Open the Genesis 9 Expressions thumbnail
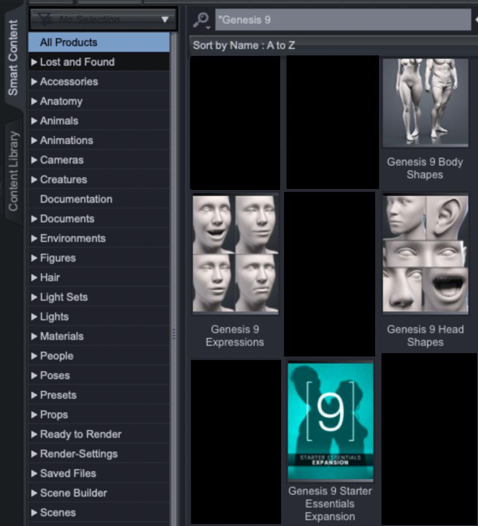Screen dimensions: 478x526 [x=235, y=254]
